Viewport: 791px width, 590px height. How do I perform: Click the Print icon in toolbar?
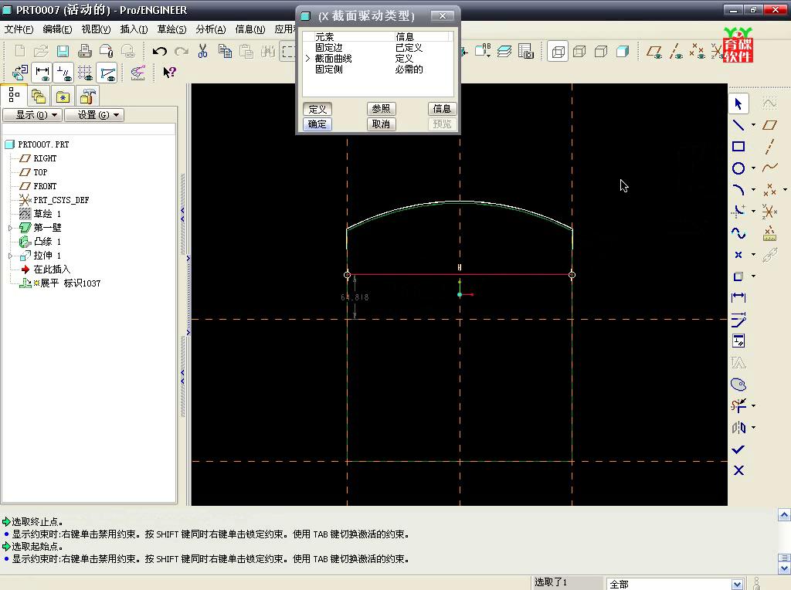click(x=85, y=51)
